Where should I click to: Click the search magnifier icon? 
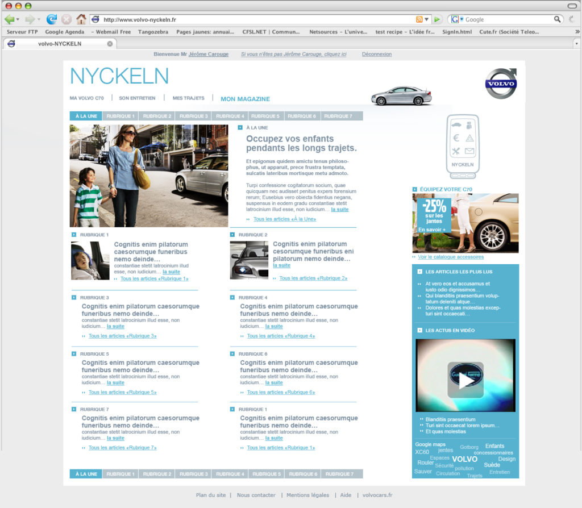point(557,19)
